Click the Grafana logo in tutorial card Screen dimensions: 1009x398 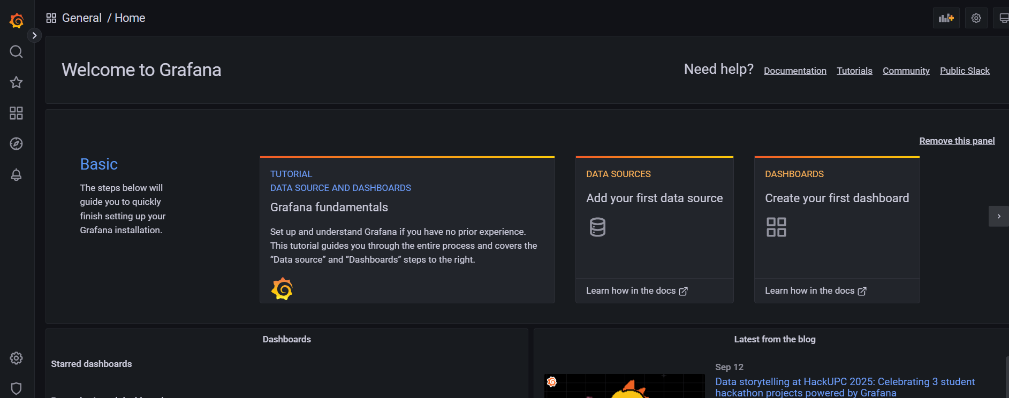pos(282,289)
